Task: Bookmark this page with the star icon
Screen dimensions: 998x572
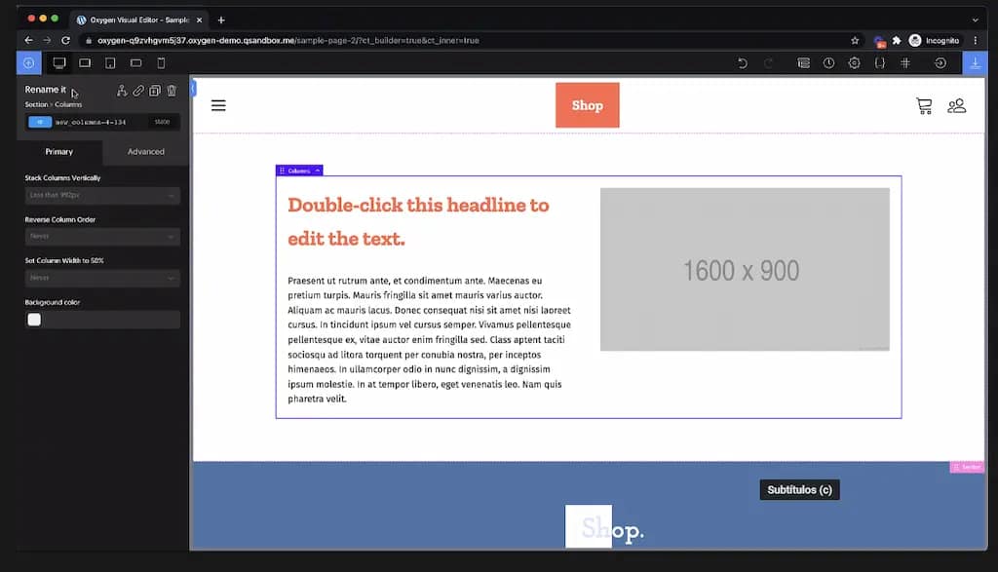Action: [x=855, y=40]
